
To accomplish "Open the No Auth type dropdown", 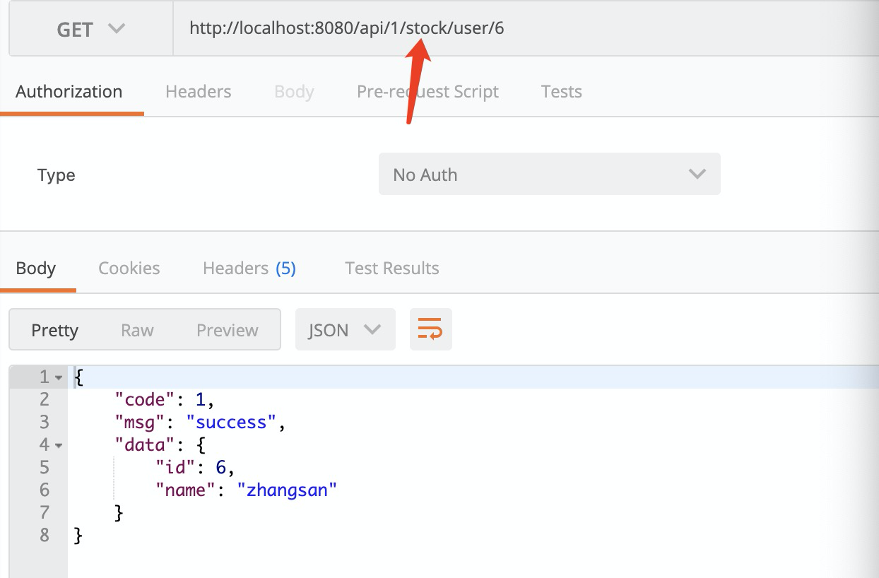I will click(x=549, y=175).
